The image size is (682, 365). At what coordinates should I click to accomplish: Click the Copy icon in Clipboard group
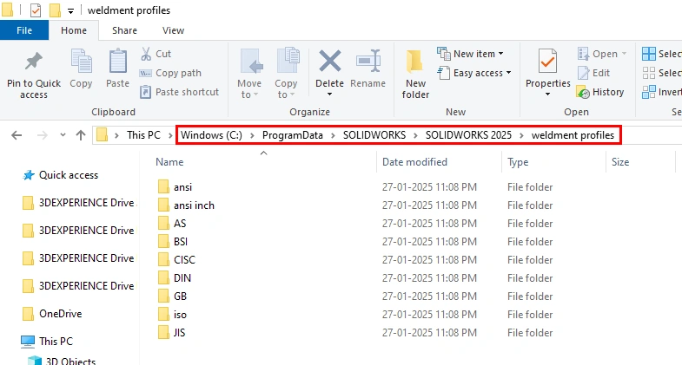click(x=81, y=62)
